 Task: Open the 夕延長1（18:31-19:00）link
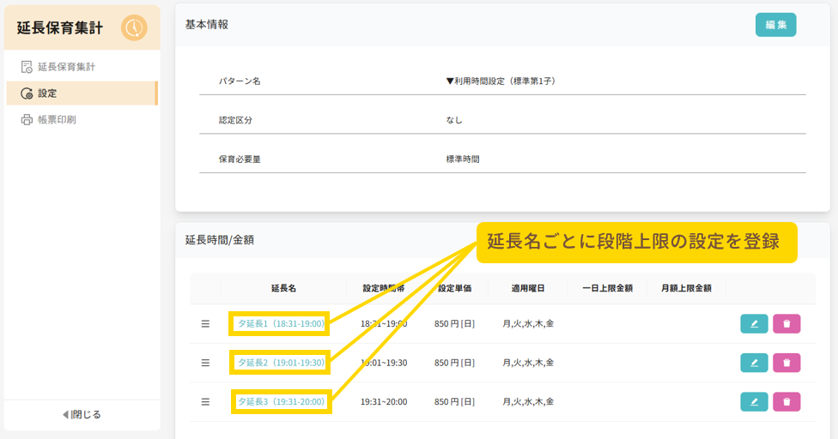[281, 323]
